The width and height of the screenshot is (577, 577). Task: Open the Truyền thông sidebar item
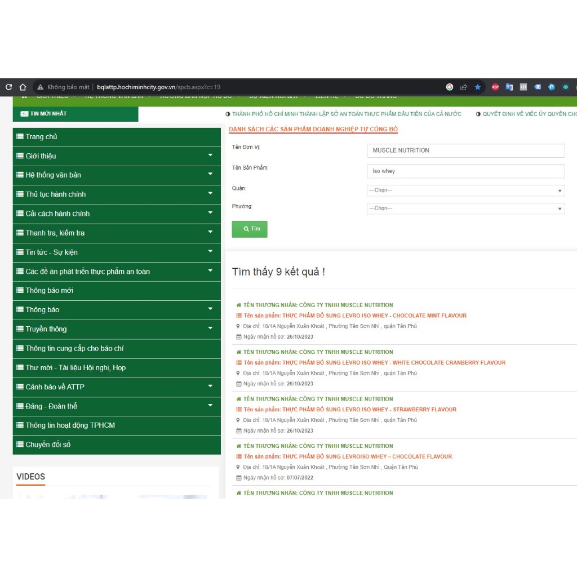pyautogui.click(x=117, y=329)
